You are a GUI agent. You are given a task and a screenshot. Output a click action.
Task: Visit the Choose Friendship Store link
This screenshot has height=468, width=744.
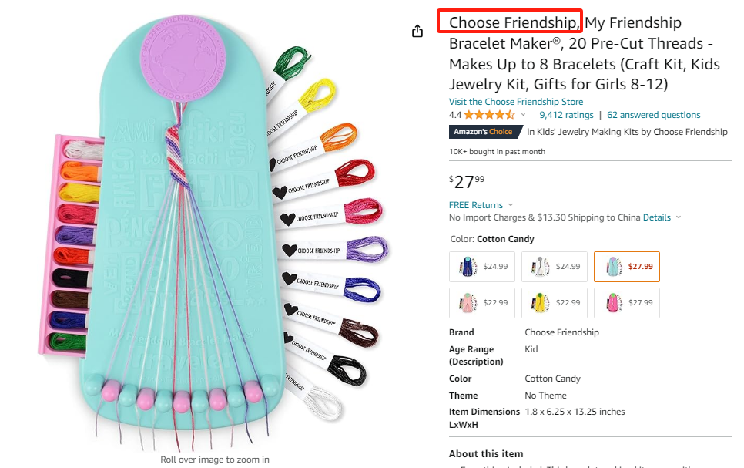click(516, 102)
